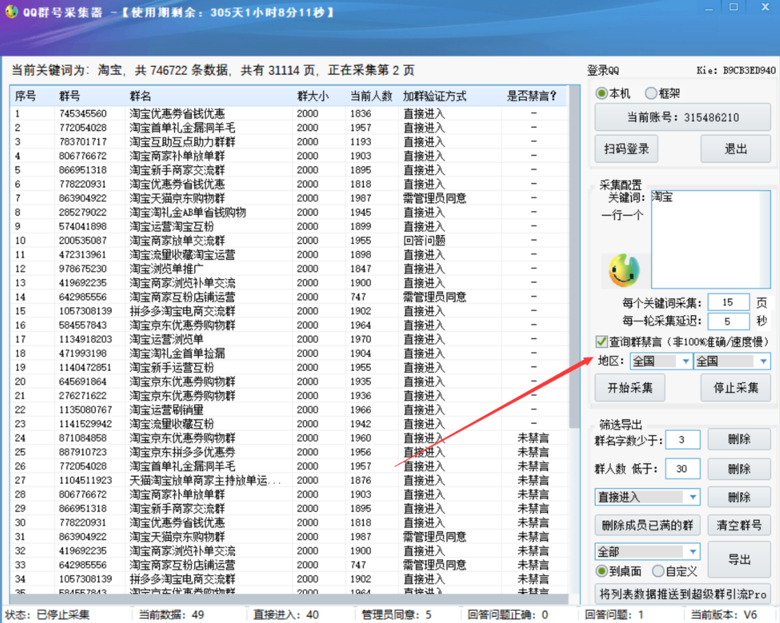Click the 群人数 低于 value field
Image resolution: width=780 pixels, height=623 pixels.
coord(681,469)
